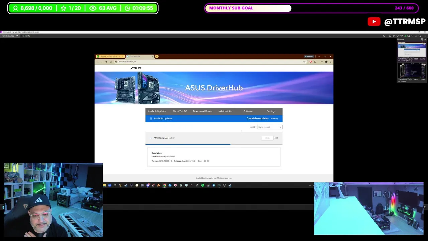The image size is (428, 241).
Task: Click the Gemini button in Chrome
Action: pos(309,56)
